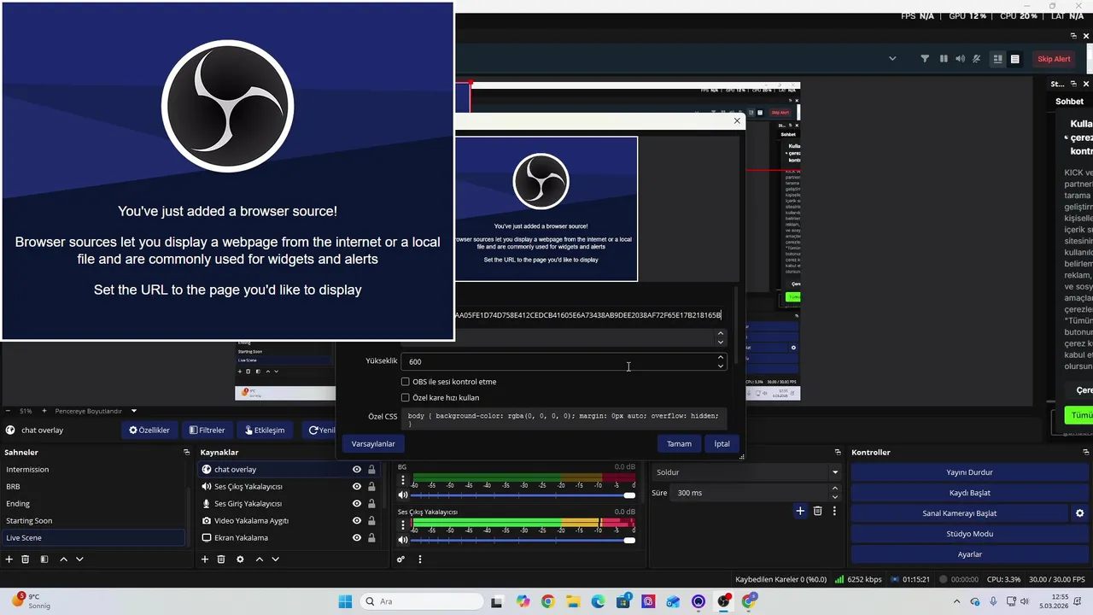Toggle visibility of chat overlay source
Image resolution: width=1093 pixels, height=615 pixels.
click(x=357, y=470)
